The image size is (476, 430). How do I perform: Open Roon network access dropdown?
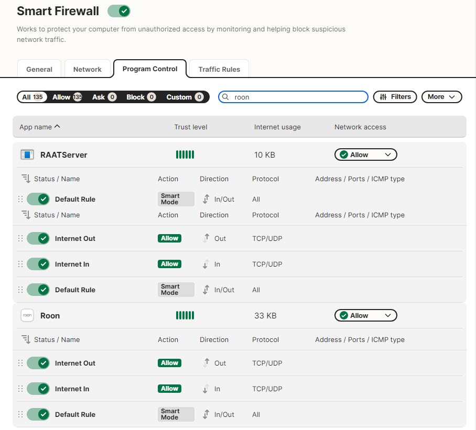coord(365,315)
